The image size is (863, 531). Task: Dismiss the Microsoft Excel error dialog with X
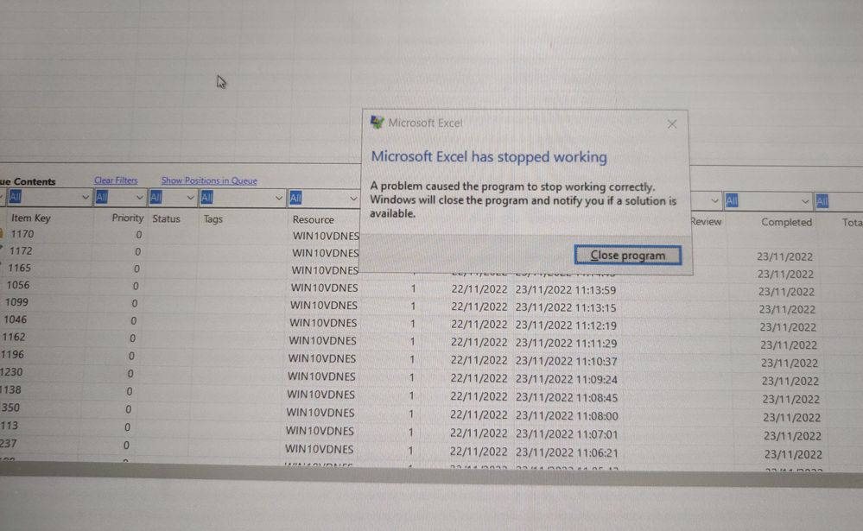tap(672, 124)
